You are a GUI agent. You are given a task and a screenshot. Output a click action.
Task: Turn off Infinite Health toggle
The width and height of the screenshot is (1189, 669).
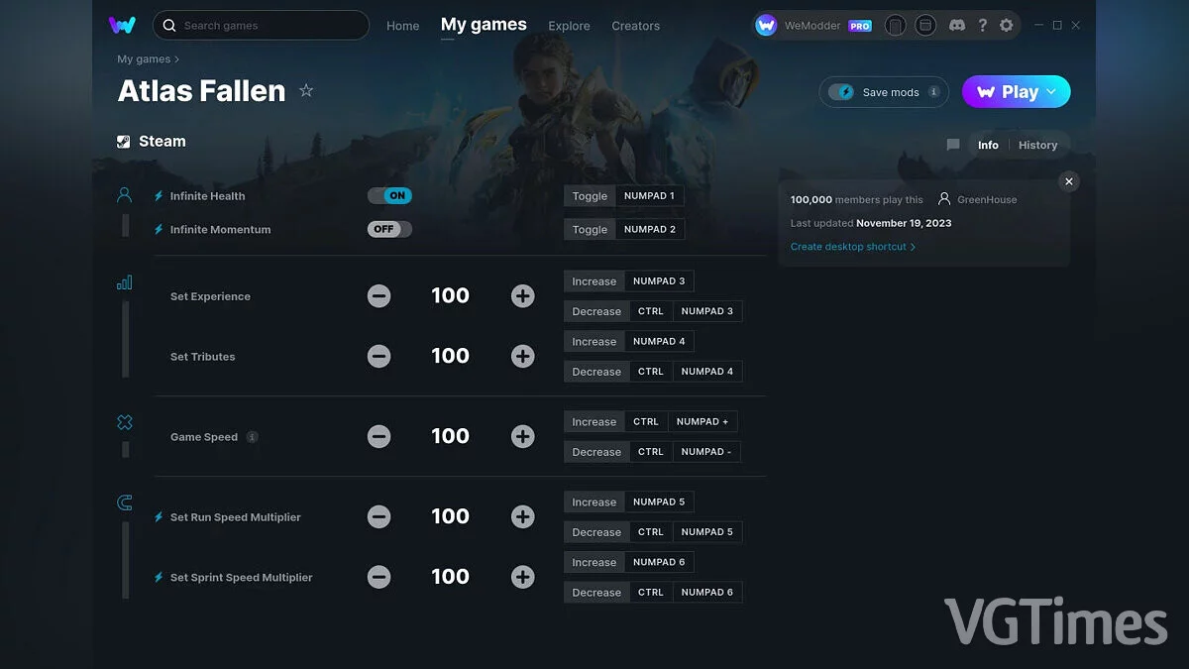pyautogui.click(x=389, y=196)
